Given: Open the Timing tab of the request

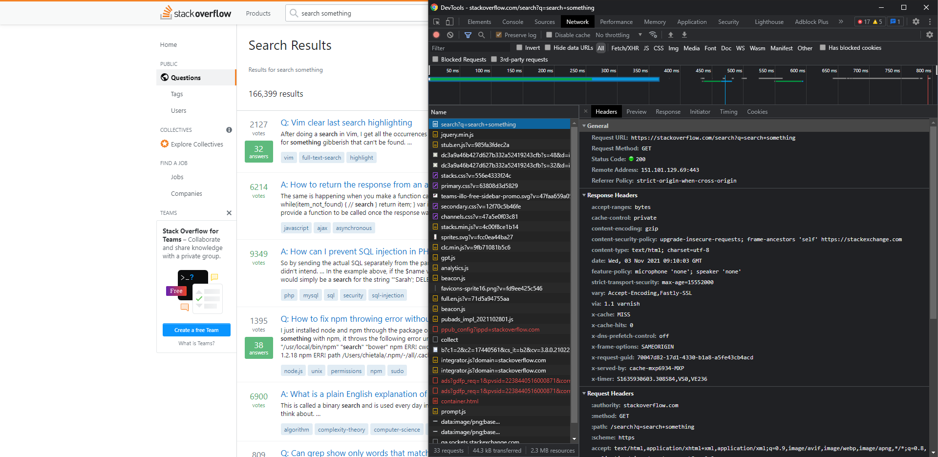Looking at the screenshot, I should (728, 112).
